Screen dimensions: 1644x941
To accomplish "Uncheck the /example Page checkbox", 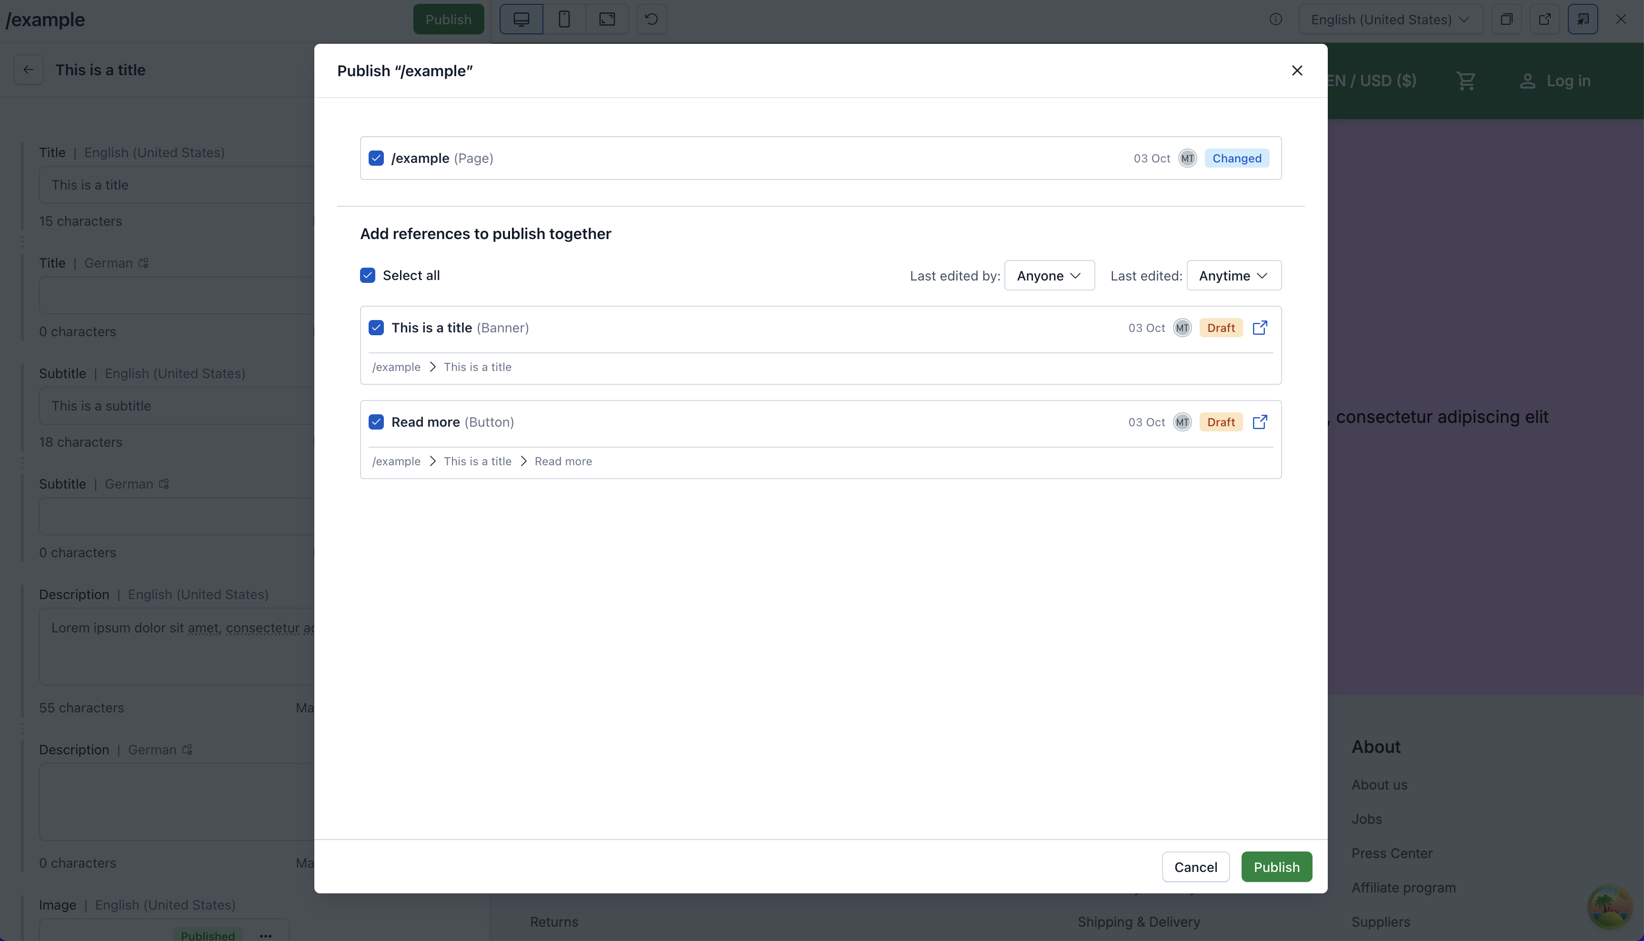I will click(x=376, y=158).
